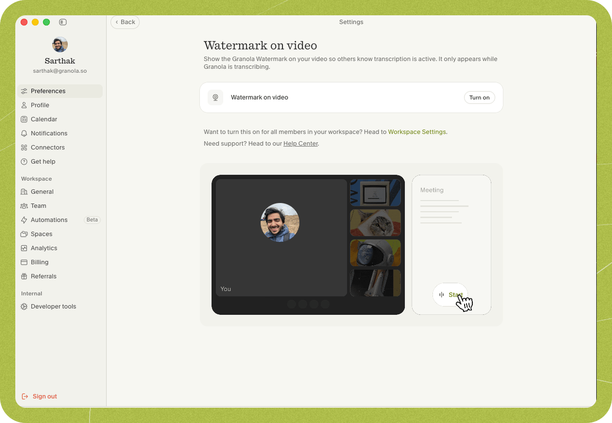Open Automations in the sidebar
This screenshot has height=423, width=612.
[x=60, y=220]
